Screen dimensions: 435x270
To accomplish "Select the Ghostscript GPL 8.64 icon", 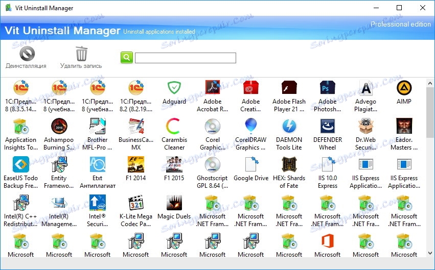I will point(213,164).
